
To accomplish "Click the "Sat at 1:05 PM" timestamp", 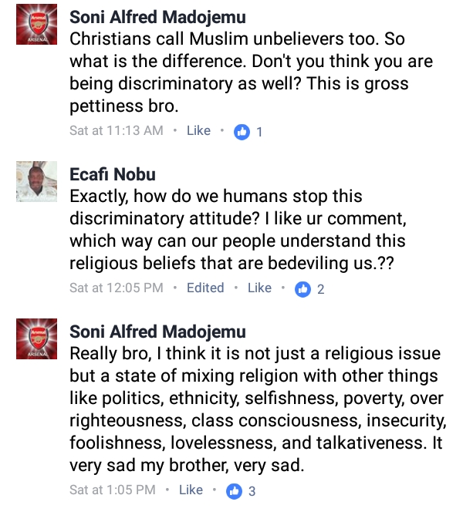I will (113, 490).
